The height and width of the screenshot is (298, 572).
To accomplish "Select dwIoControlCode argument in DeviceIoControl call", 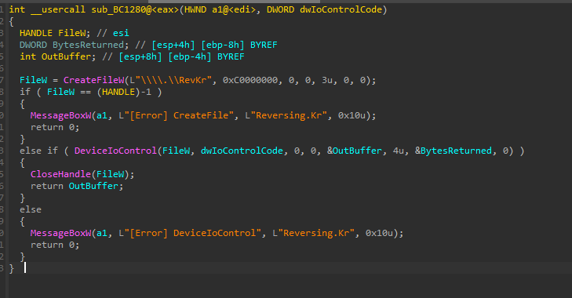I will pos(242,151).
